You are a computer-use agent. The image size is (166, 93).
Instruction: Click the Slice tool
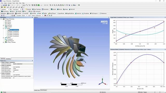[x=24, y=11]
